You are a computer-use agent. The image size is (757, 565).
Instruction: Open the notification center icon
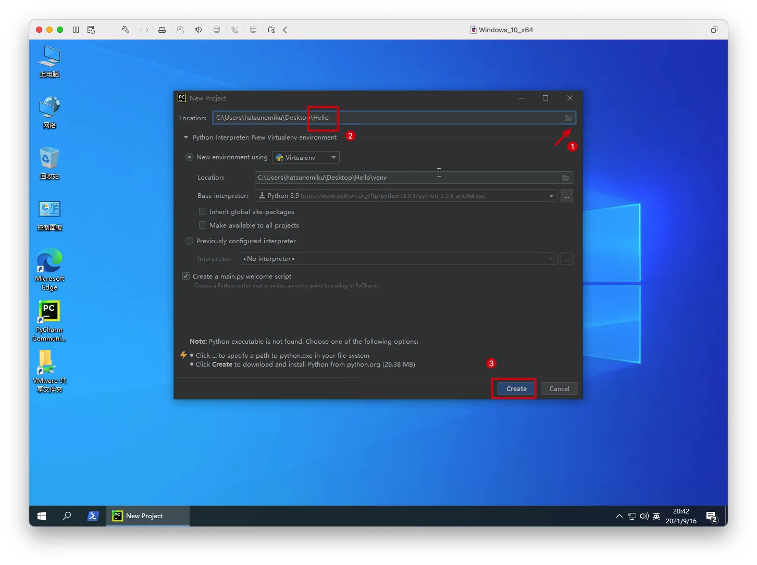click(x=712, y=516)
